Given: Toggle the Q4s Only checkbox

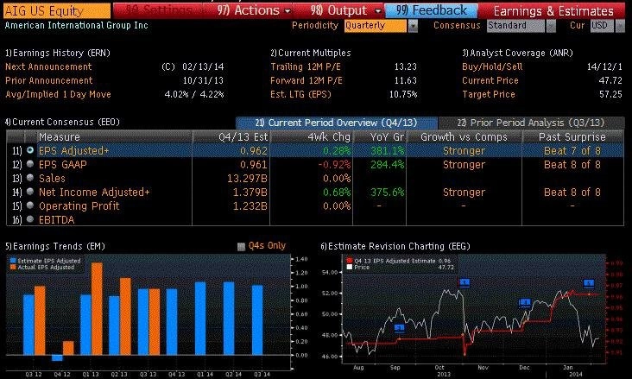Looking at the screenshot, I should pos(241,246).
